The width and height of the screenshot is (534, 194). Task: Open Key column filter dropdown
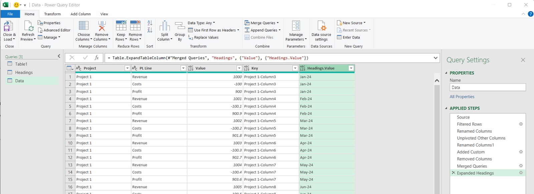(295, 68)
